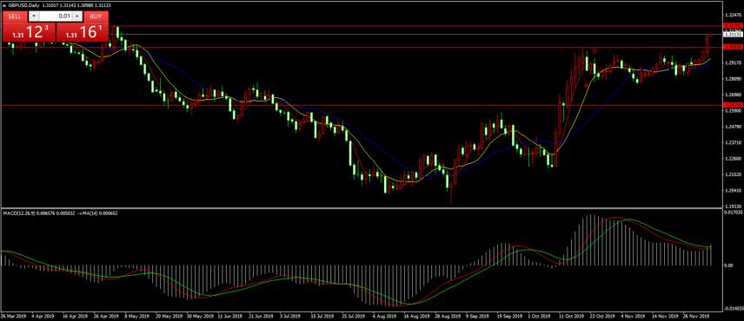
Task: Click the red BUY button
Action: 96,16
